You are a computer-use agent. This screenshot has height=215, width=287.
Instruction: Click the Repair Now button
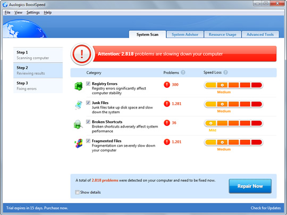click(x=250, y=186)
